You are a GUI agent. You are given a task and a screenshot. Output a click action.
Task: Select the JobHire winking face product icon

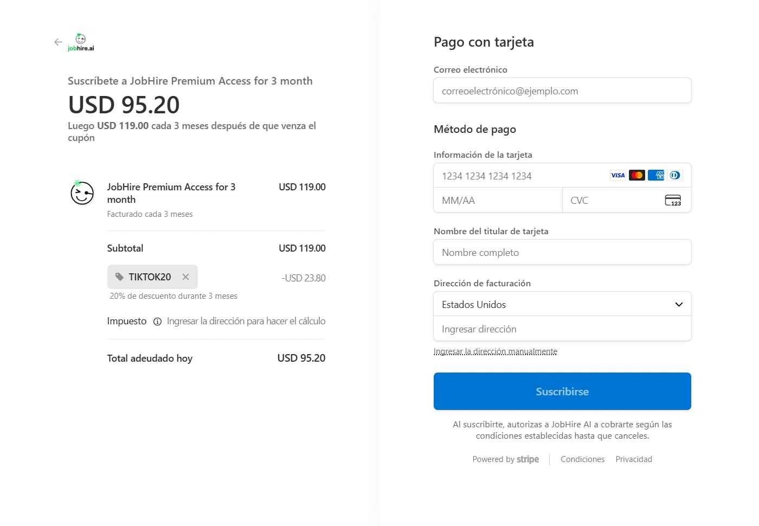pos(82,193)
